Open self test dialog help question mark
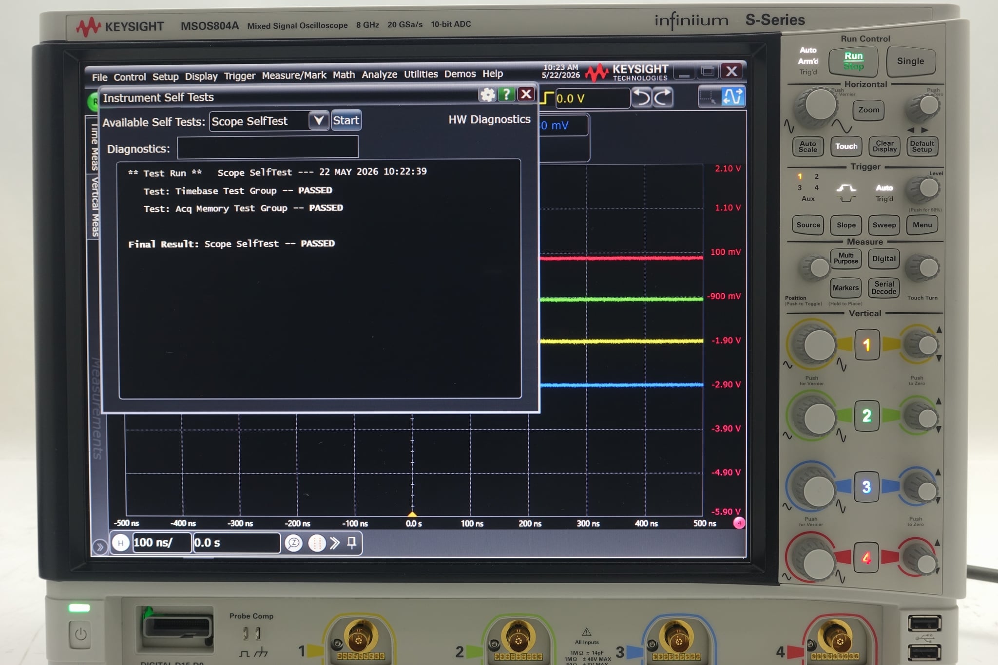Viewport: 998px width, 665px height. click(x=506, y=94)
